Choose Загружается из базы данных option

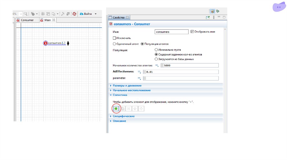click(x=156, y=59)
